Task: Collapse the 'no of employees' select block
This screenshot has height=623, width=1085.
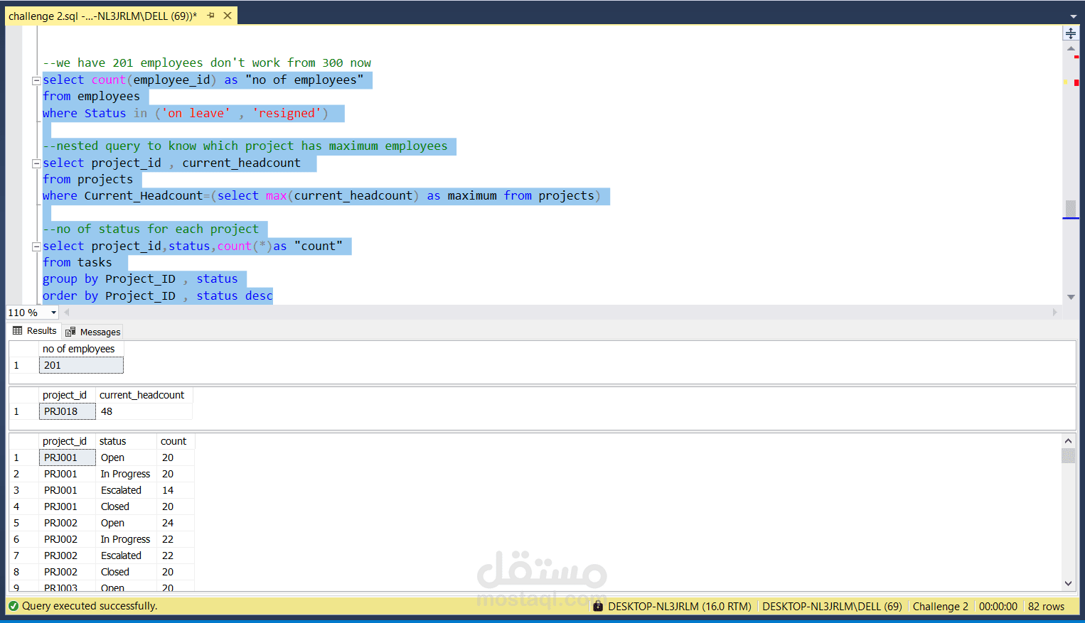Action: [36, 80]
